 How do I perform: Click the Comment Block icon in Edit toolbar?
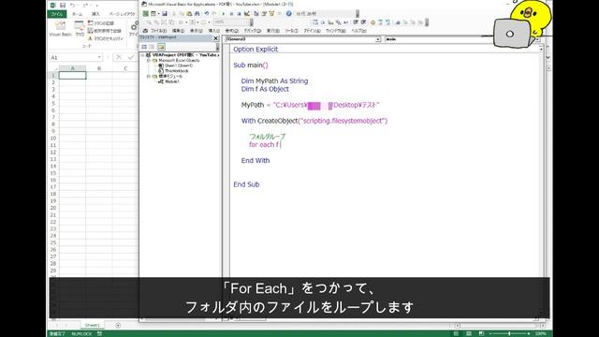click(381, 22)
